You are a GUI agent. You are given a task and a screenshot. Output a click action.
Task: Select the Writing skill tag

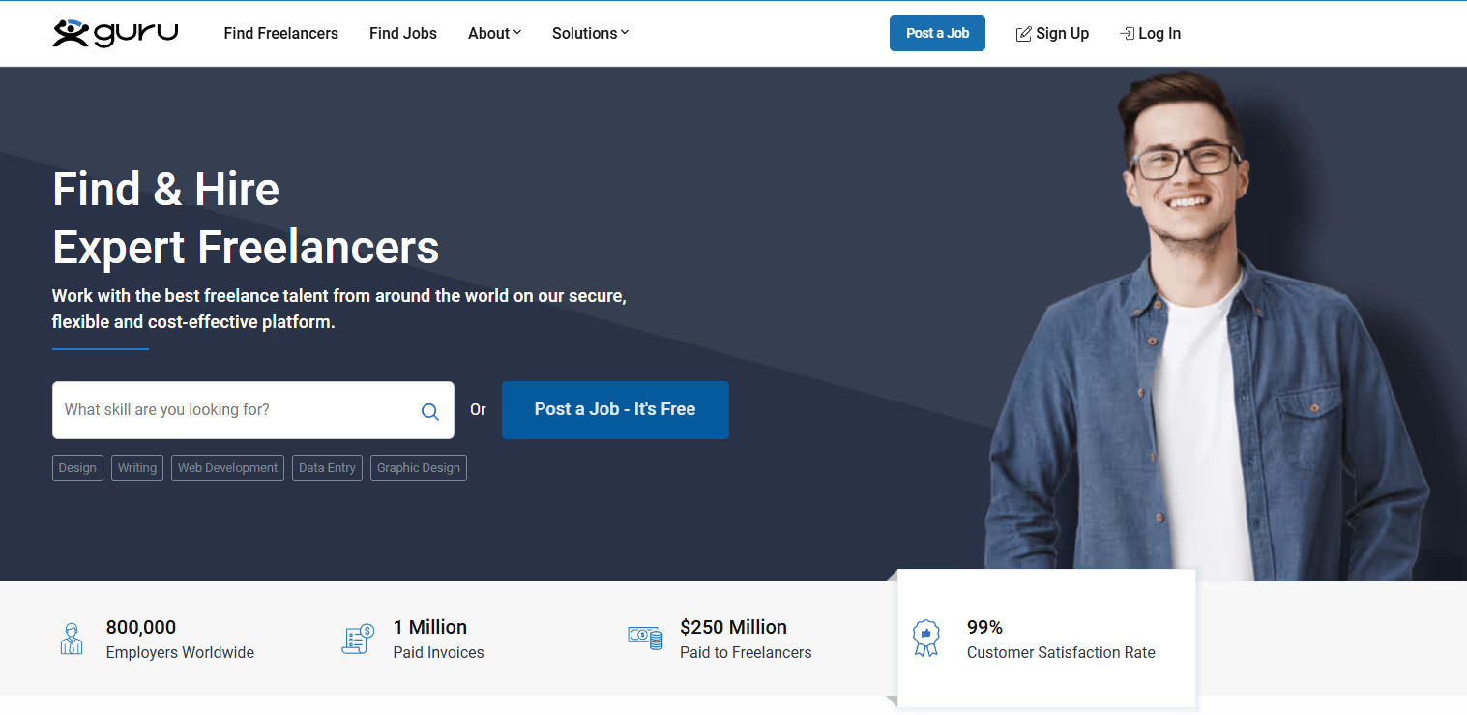(x=136, y=467)
